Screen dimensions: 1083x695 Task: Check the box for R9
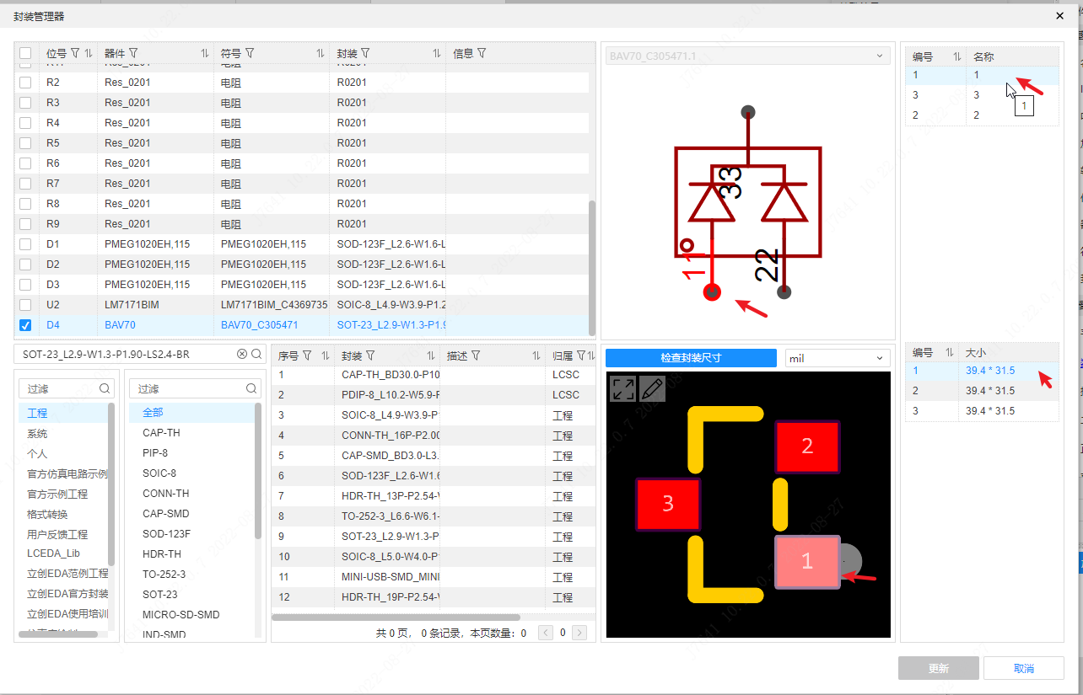(x=25, y=224)
